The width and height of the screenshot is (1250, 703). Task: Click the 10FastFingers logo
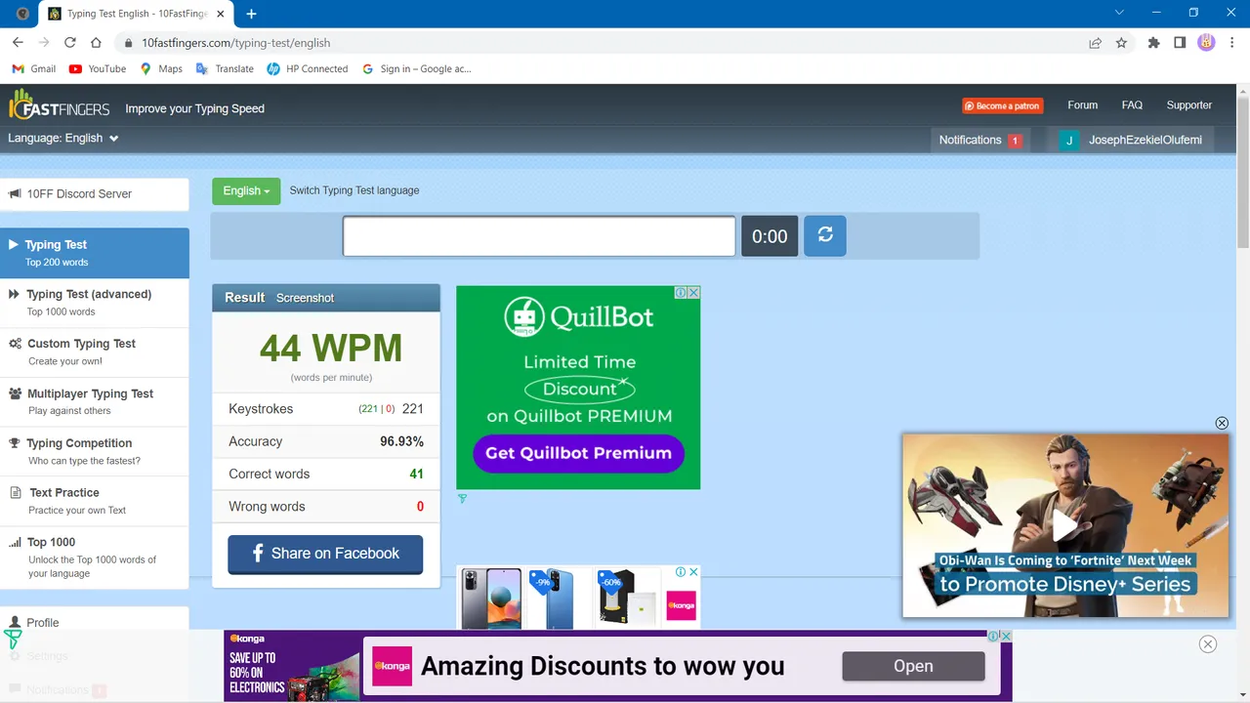tap(60, 105)
